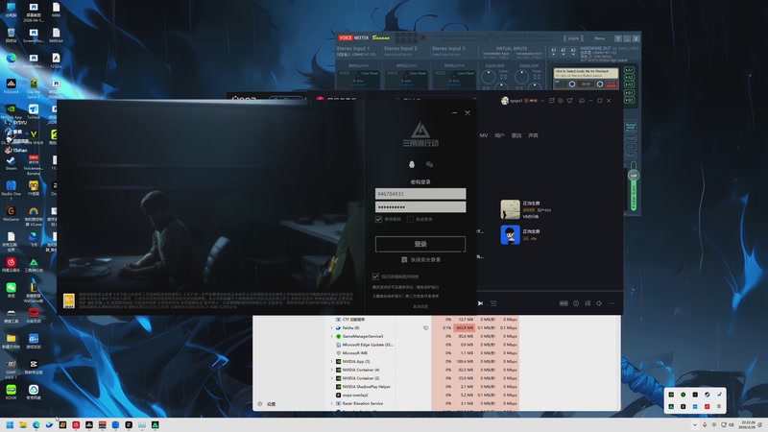The width and height of the screenshot is (768, 432).
Task: Open more options ellipsis in music player
Action: coord(612,303)
